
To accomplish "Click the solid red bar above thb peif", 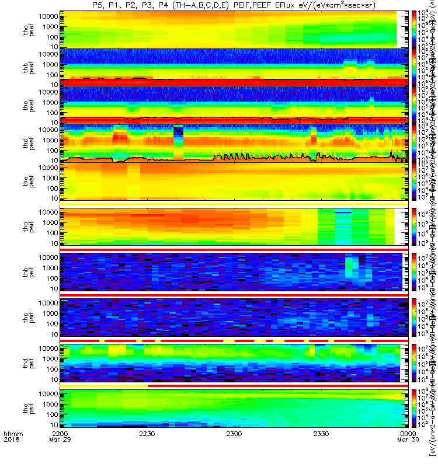I will [234, 249].
